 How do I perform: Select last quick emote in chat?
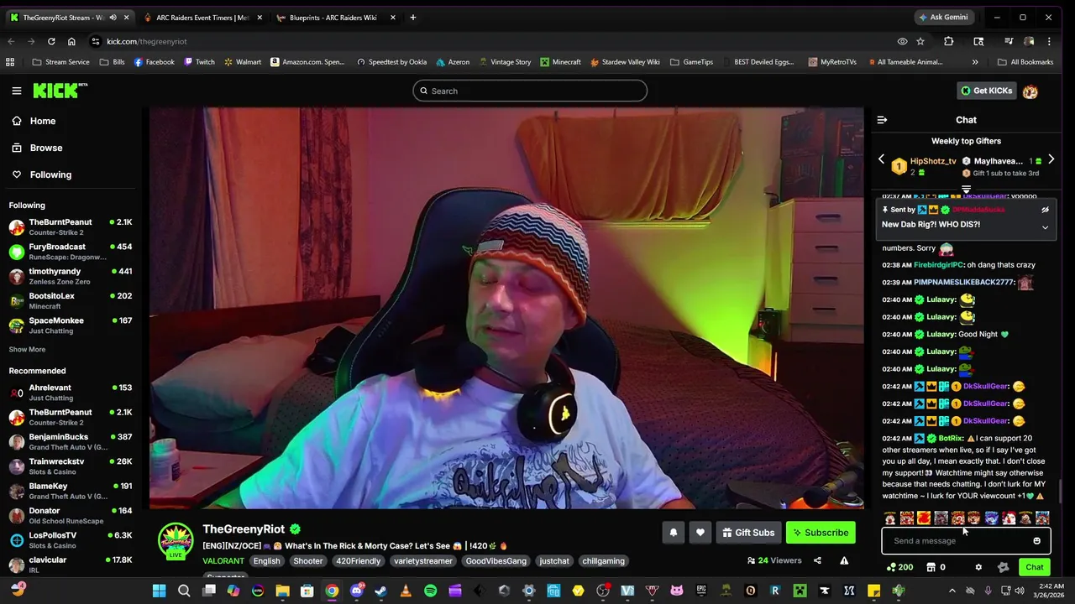(x=1042, y=518)
